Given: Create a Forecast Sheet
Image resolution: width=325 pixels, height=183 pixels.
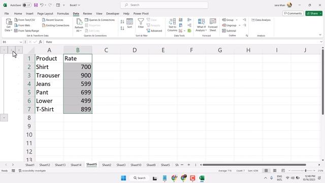Looking at the screenshot, I should 213,25.
